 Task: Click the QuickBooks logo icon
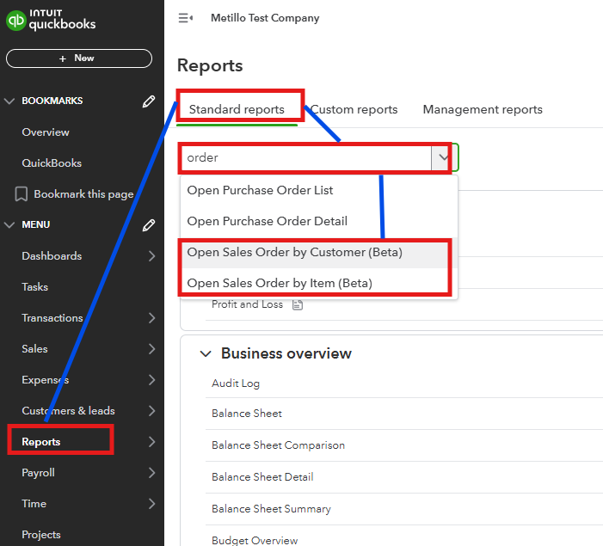pos(15,19)
